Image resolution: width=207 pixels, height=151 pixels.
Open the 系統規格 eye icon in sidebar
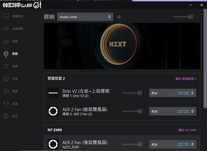pyautogui.click(x=6, y=29)
